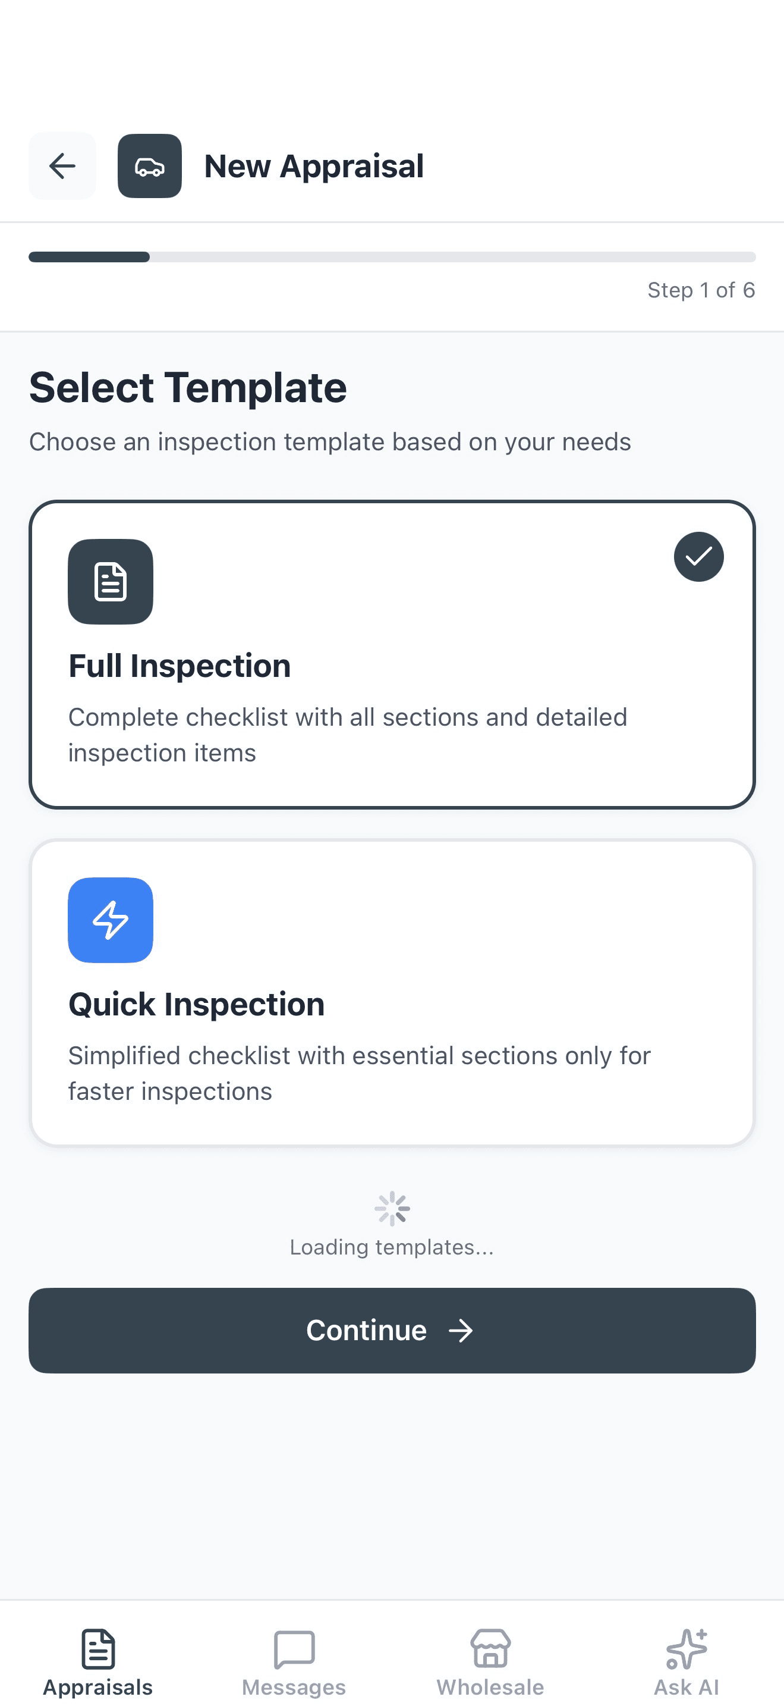Tap the lightning bolt icon on Quick Inspection
This screenshot has width=784, height=1706.
pyautogui.click(x=110, y=920)
